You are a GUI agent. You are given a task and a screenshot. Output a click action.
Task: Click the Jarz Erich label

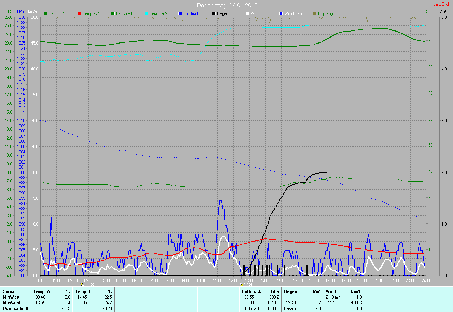tap(442, 4)
